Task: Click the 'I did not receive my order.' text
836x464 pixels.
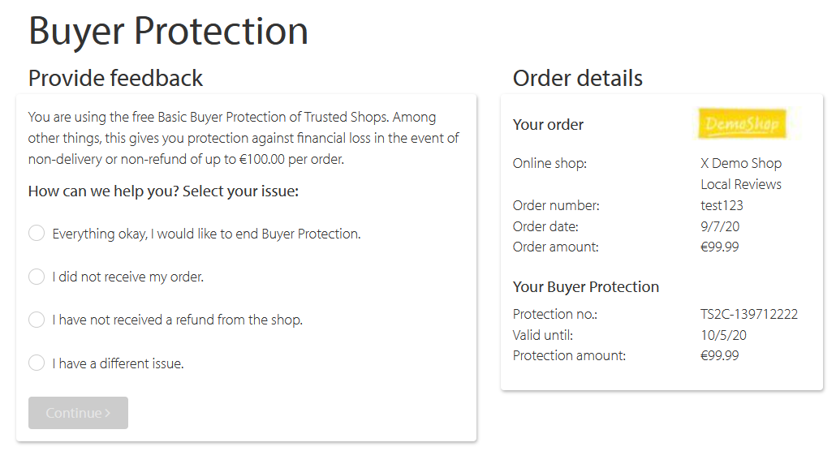Action: point(128,277)
